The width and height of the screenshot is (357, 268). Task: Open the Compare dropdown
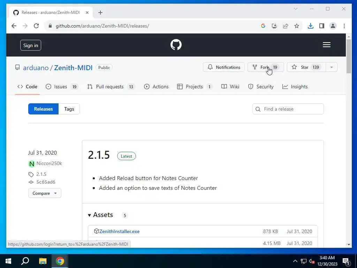pyautogui.click(x=45, y=193)
